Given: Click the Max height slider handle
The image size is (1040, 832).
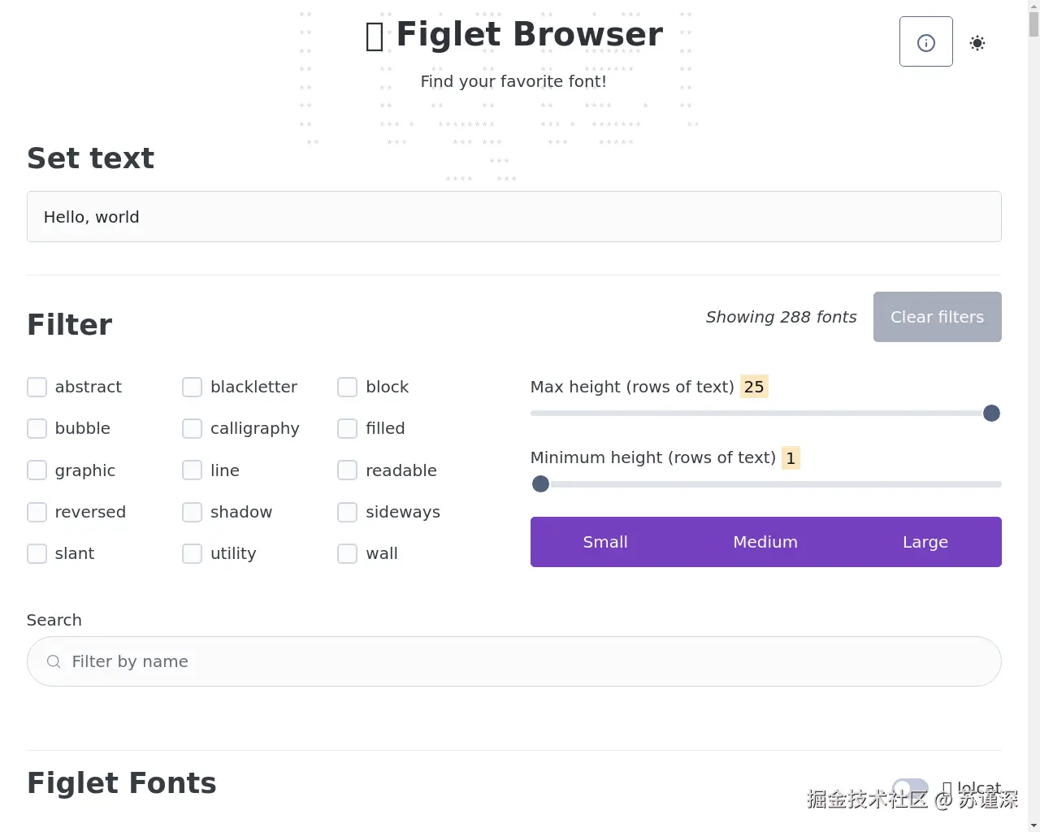Looking at the screenshot, I should click(991, 413).
